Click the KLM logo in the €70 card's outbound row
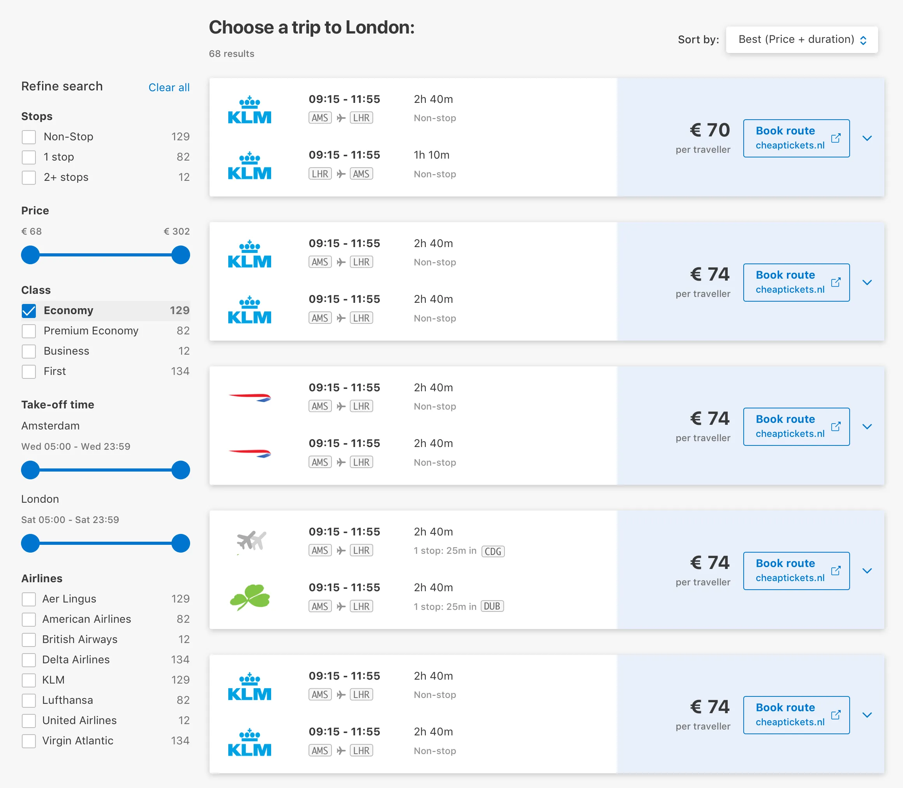Viewport: 903px width, 788px height. tap(249, 110)
